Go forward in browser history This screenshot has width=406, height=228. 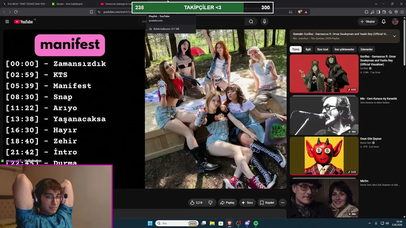click(x=10, y=12)
